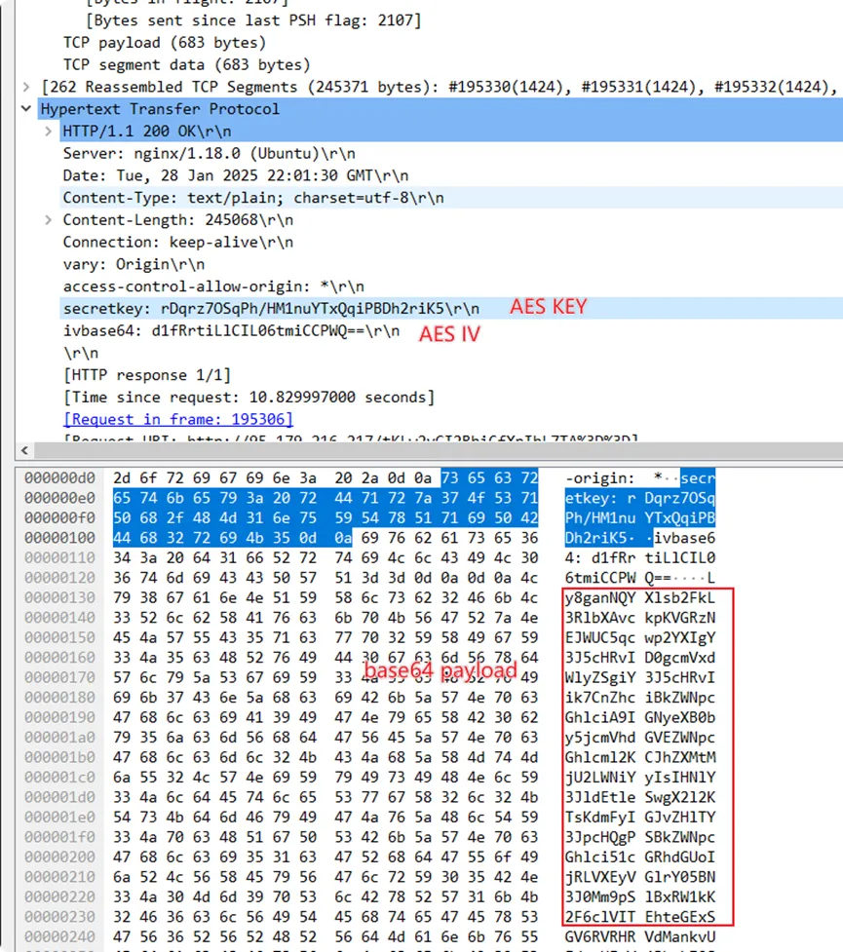Viewport: 843px width, 952px height.
Task: Click the TCP segment data (683 bytes) line
Action: click(x=186, y=65)
